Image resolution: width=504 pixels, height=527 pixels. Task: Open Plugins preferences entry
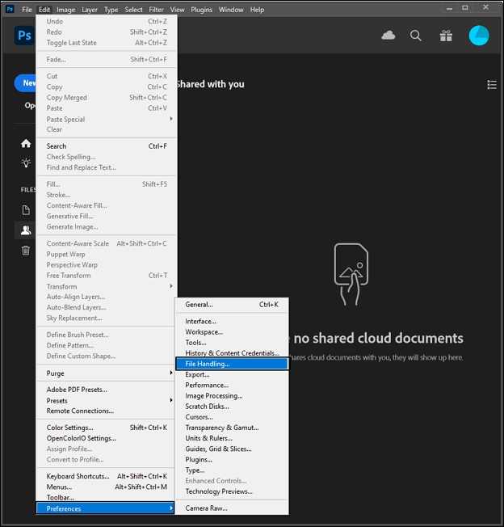(x=232, y=459)
